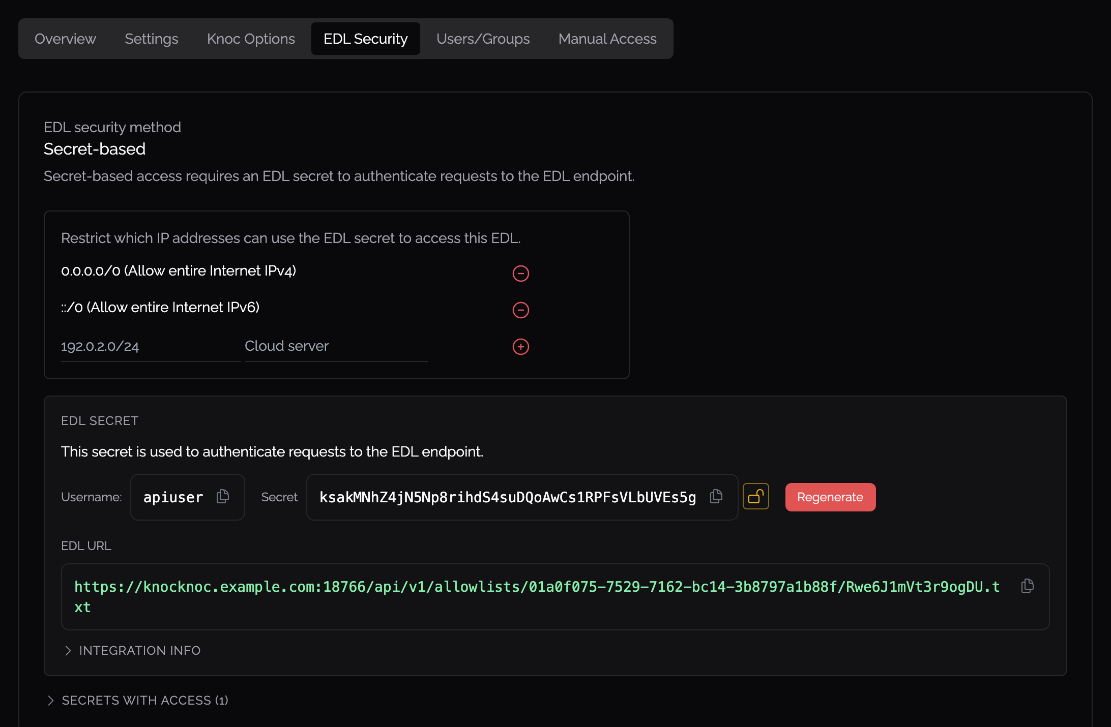Add the new IP restriction with plus icon

[x=520, y=347]
